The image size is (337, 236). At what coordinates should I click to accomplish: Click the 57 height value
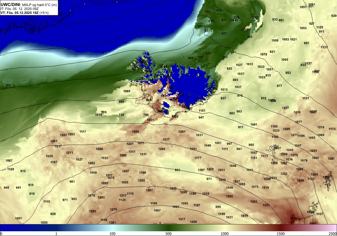pos(206,31)
